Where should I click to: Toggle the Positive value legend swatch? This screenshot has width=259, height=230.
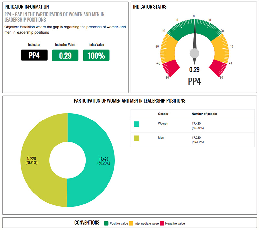(x=106, y=223)
